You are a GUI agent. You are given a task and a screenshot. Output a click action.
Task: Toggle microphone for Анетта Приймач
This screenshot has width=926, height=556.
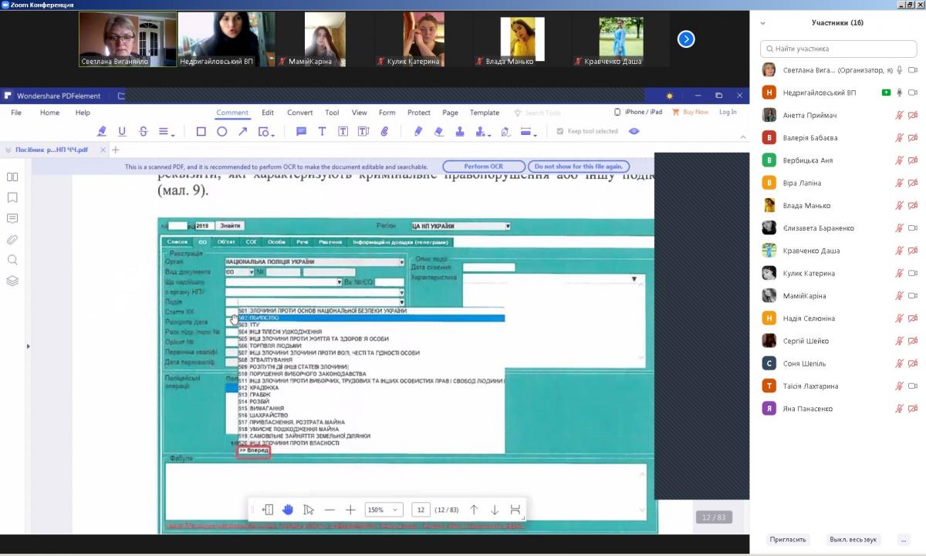899,115
